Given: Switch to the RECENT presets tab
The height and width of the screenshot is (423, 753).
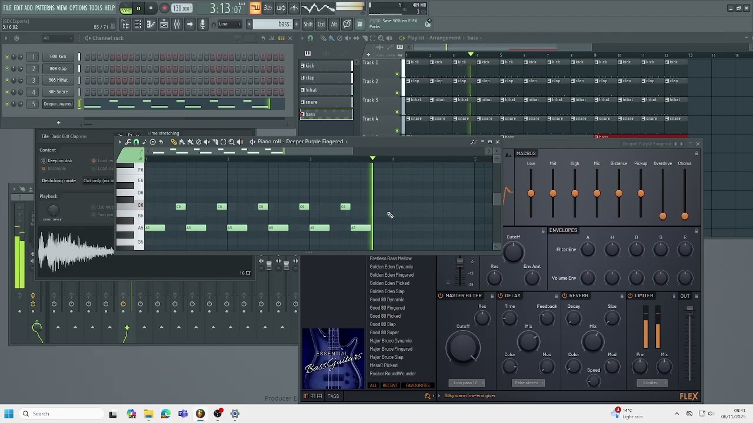Looking at the screenshot, I should coord(390,385).
